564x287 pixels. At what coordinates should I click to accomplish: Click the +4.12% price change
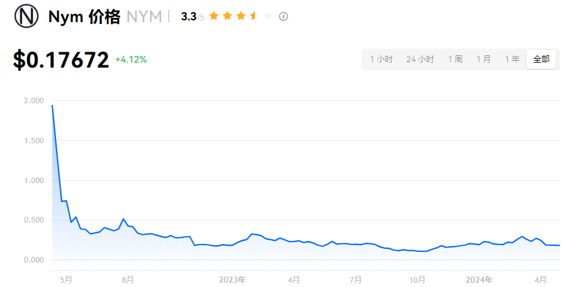[x=131, y=60]
